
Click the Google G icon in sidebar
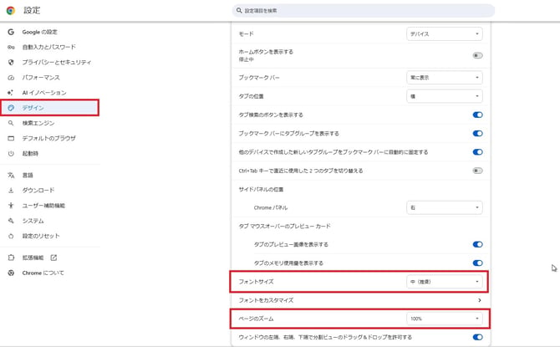point(11,32)
